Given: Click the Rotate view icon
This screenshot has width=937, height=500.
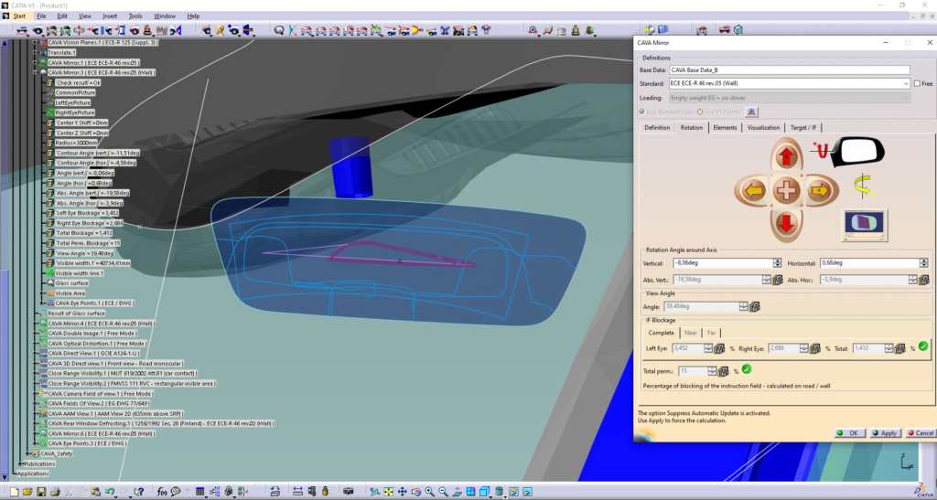Looking at the screenshot, I should pyautogui.click(x=416, y=492).
